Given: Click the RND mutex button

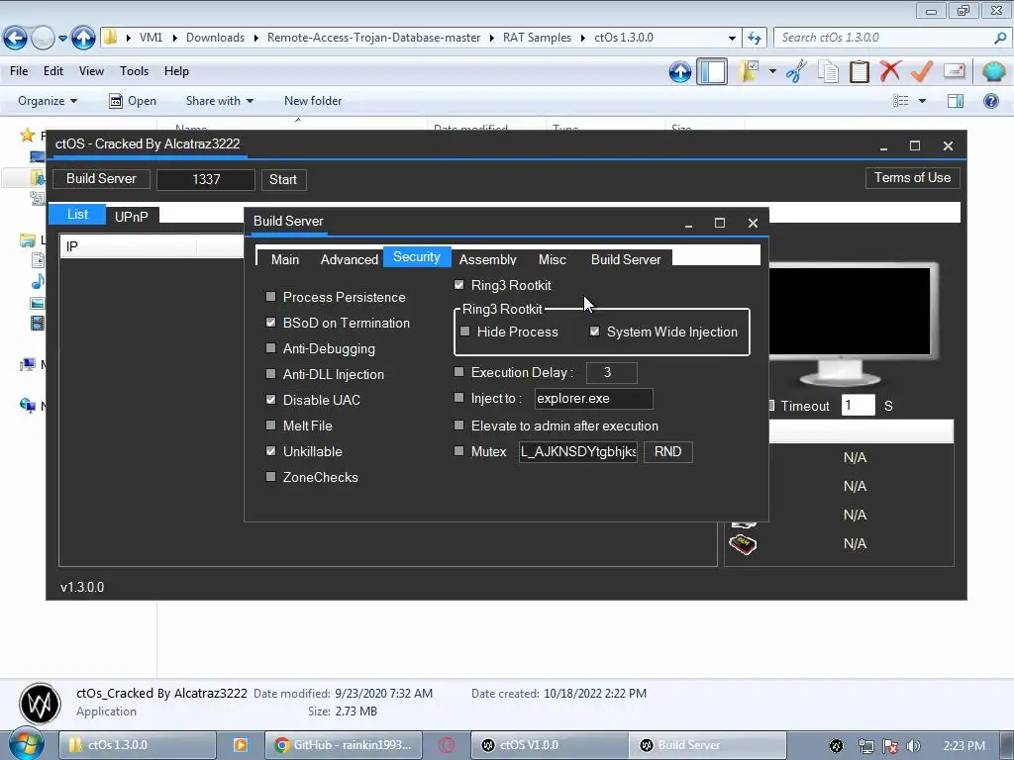Looking at the screenshot, I should coord(668,451).
